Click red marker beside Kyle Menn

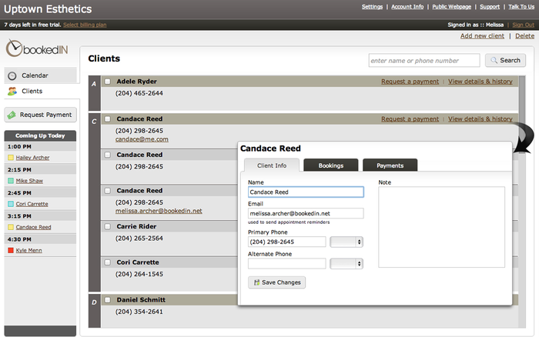[x=10, y=251]
